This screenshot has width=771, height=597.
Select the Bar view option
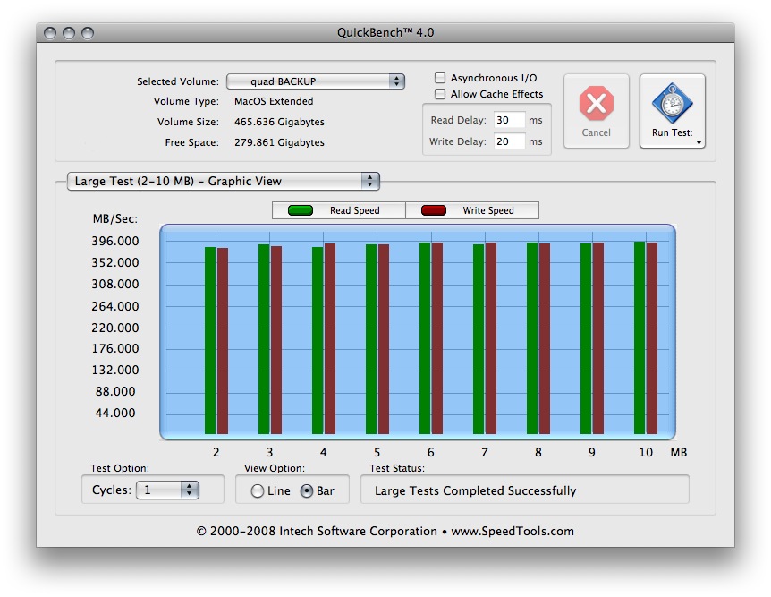306,490
